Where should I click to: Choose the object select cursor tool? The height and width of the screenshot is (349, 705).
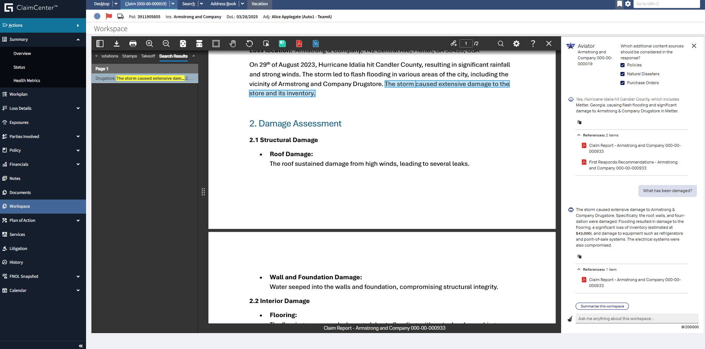(x=266, y=43)
